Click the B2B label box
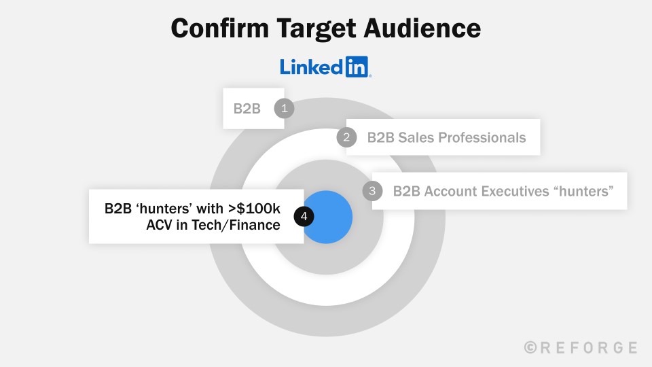The image size is (652, 367). coord(253,108)
